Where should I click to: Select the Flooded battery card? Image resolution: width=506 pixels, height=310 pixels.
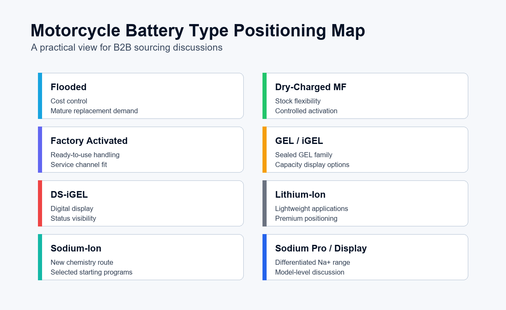141,96
